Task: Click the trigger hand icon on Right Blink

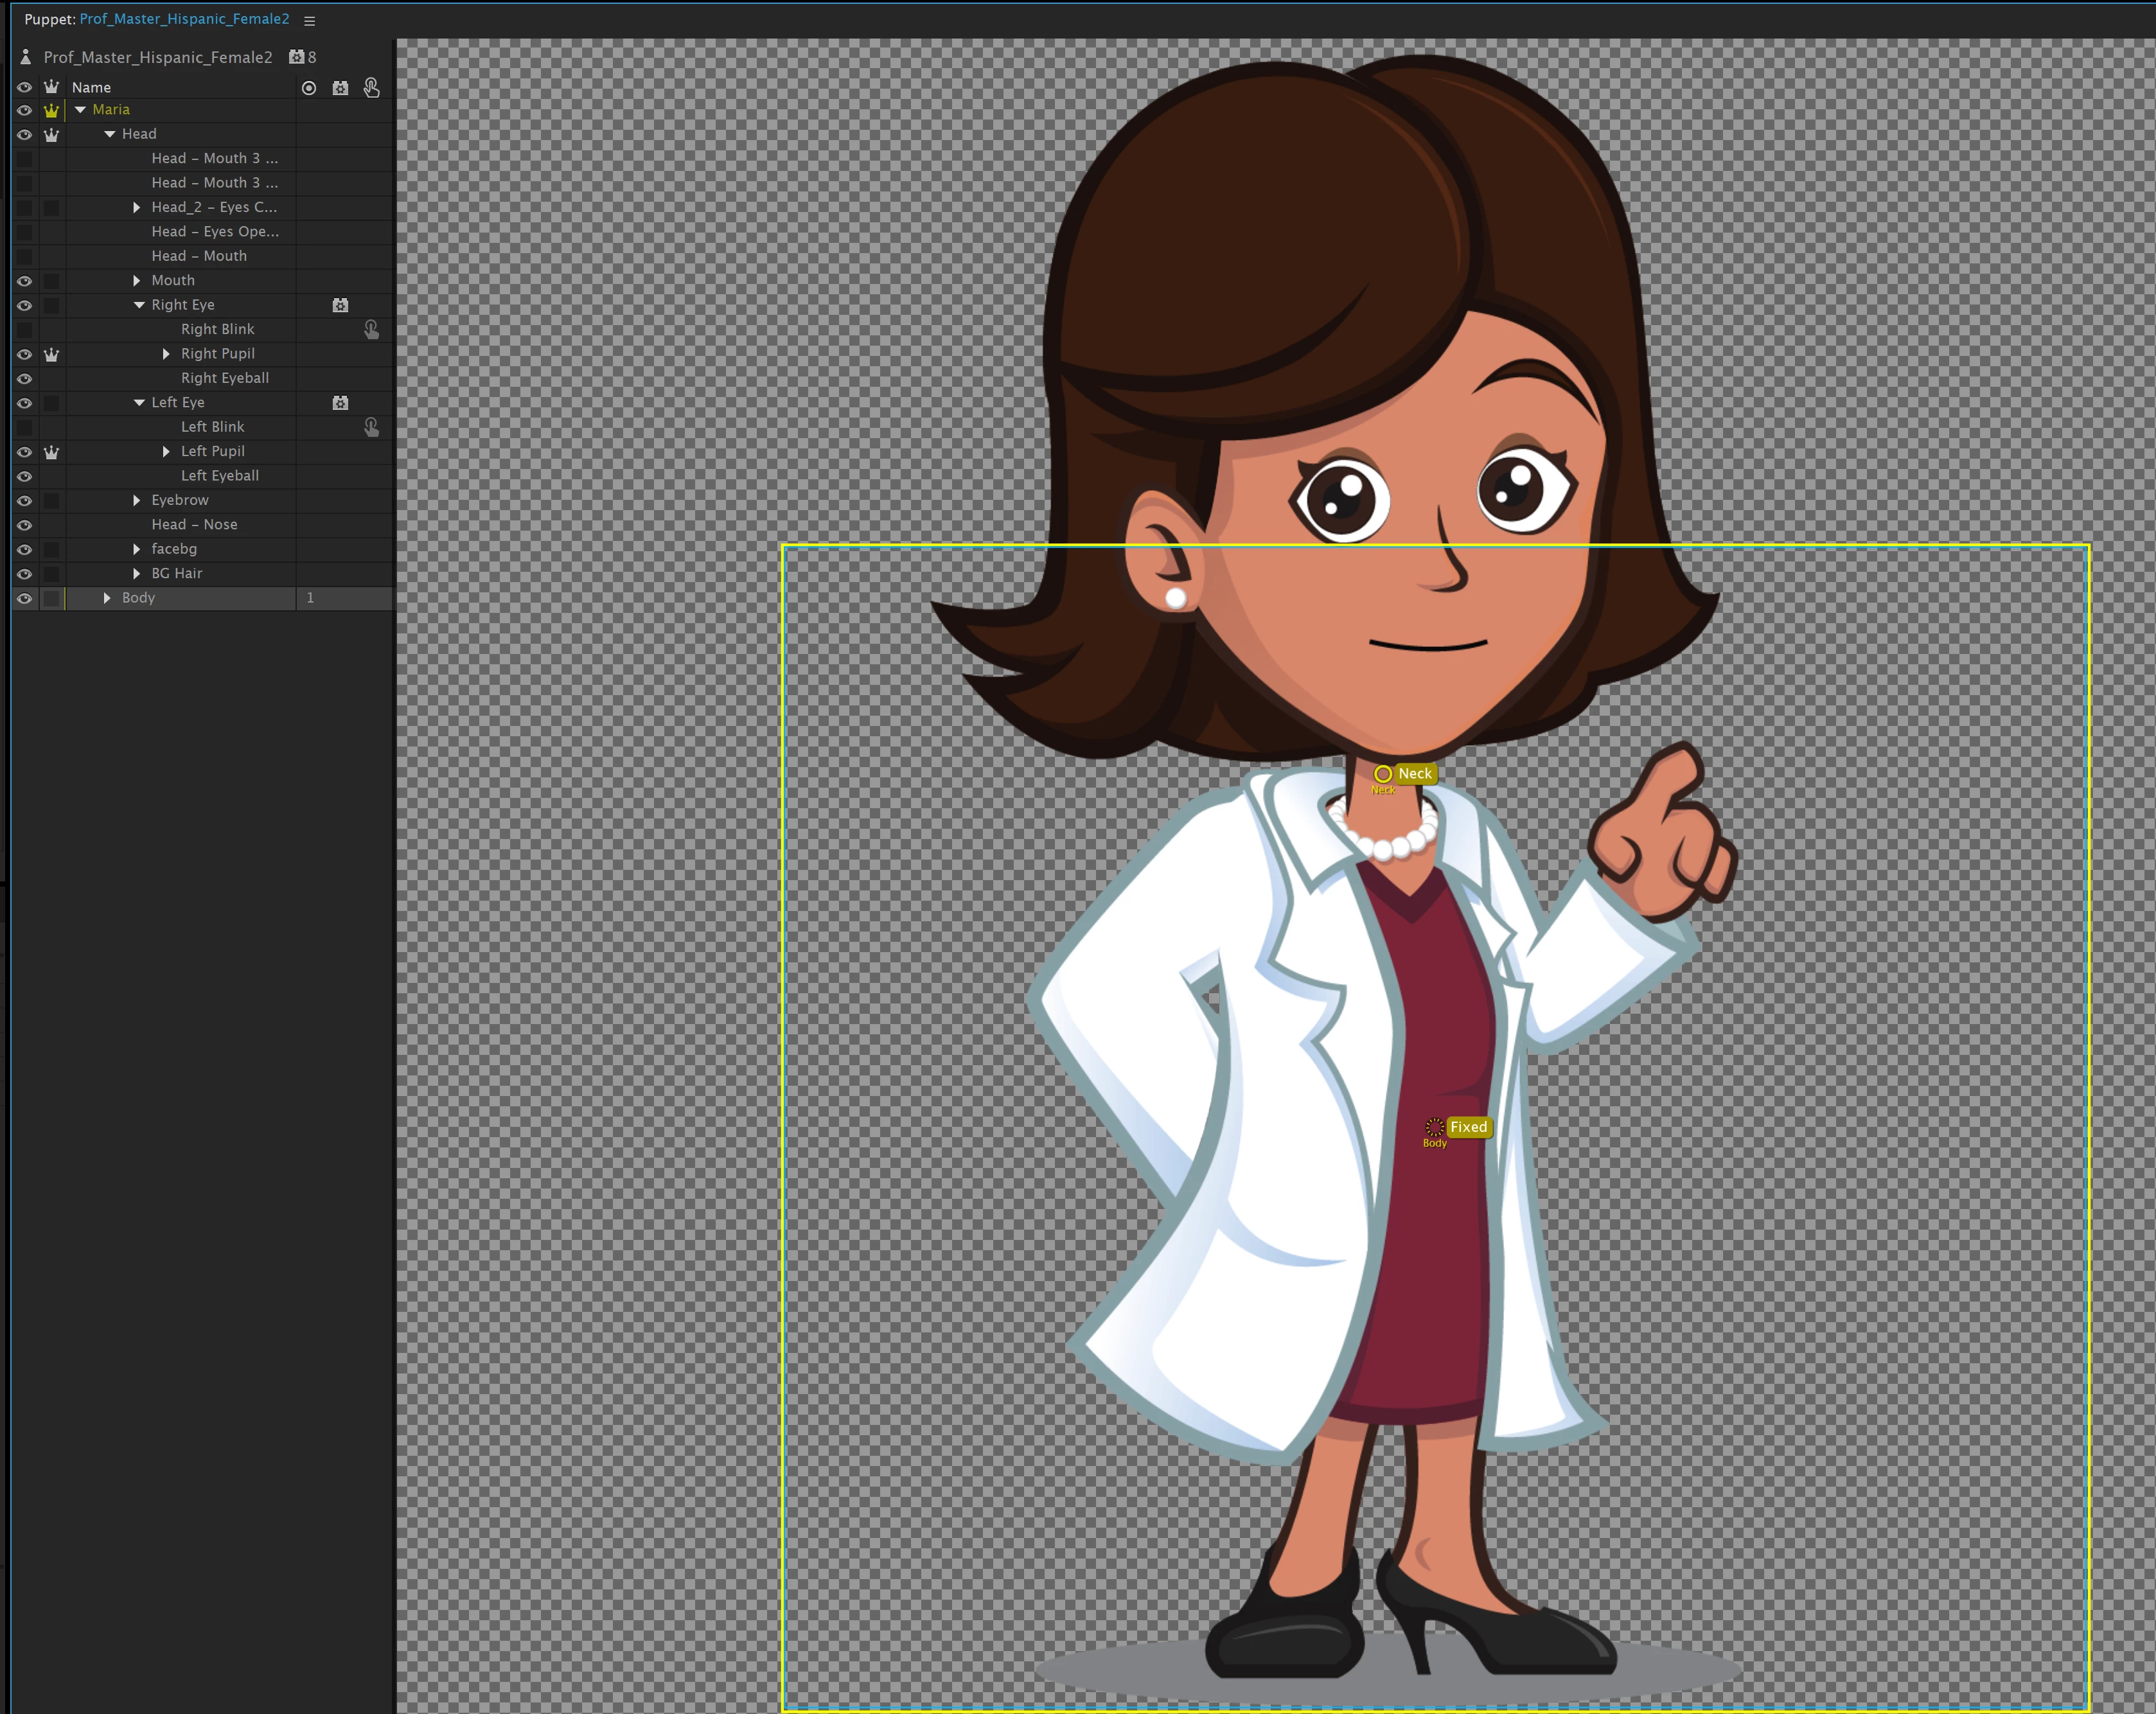Action: 371,329
